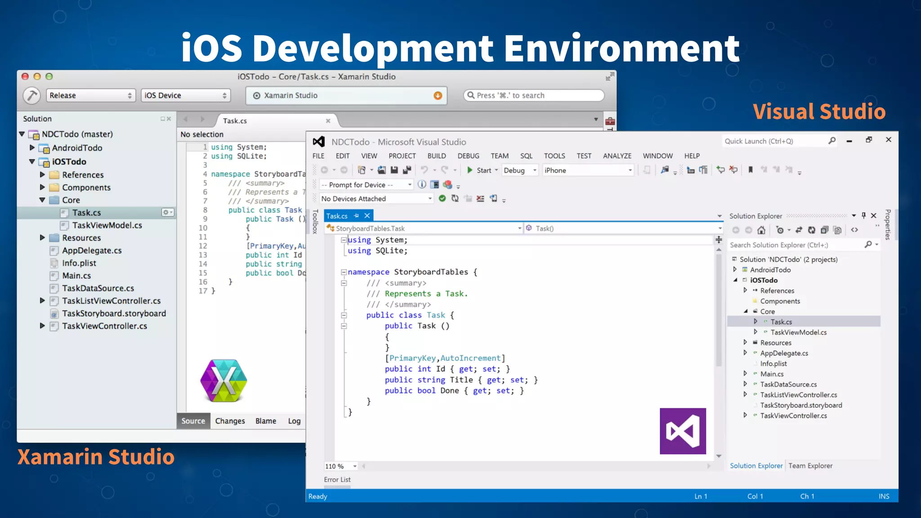
Task: Select TaskStoryboard.storyboard in Xamarin Studio tree
Action: (x=114, y=313)
